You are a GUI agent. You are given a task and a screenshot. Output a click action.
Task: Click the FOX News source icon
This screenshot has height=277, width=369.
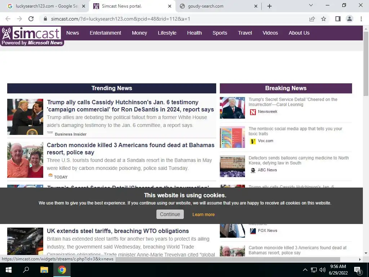coord(253,231)
